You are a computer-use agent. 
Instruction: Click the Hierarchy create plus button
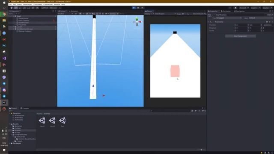(11, 14)
